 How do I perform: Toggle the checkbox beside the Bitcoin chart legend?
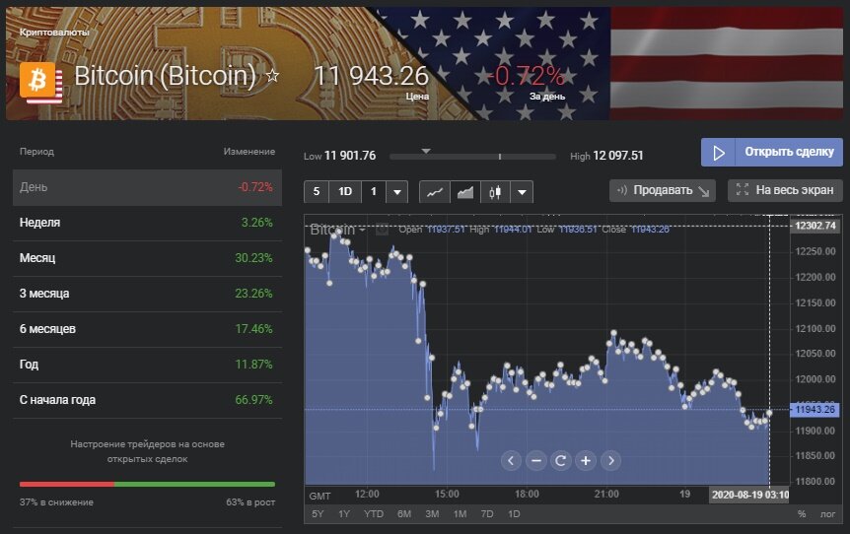(382, 230)
